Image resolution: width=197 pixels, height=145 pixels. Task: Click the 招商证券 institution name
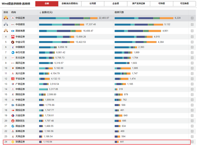click(x=20, y=68)
